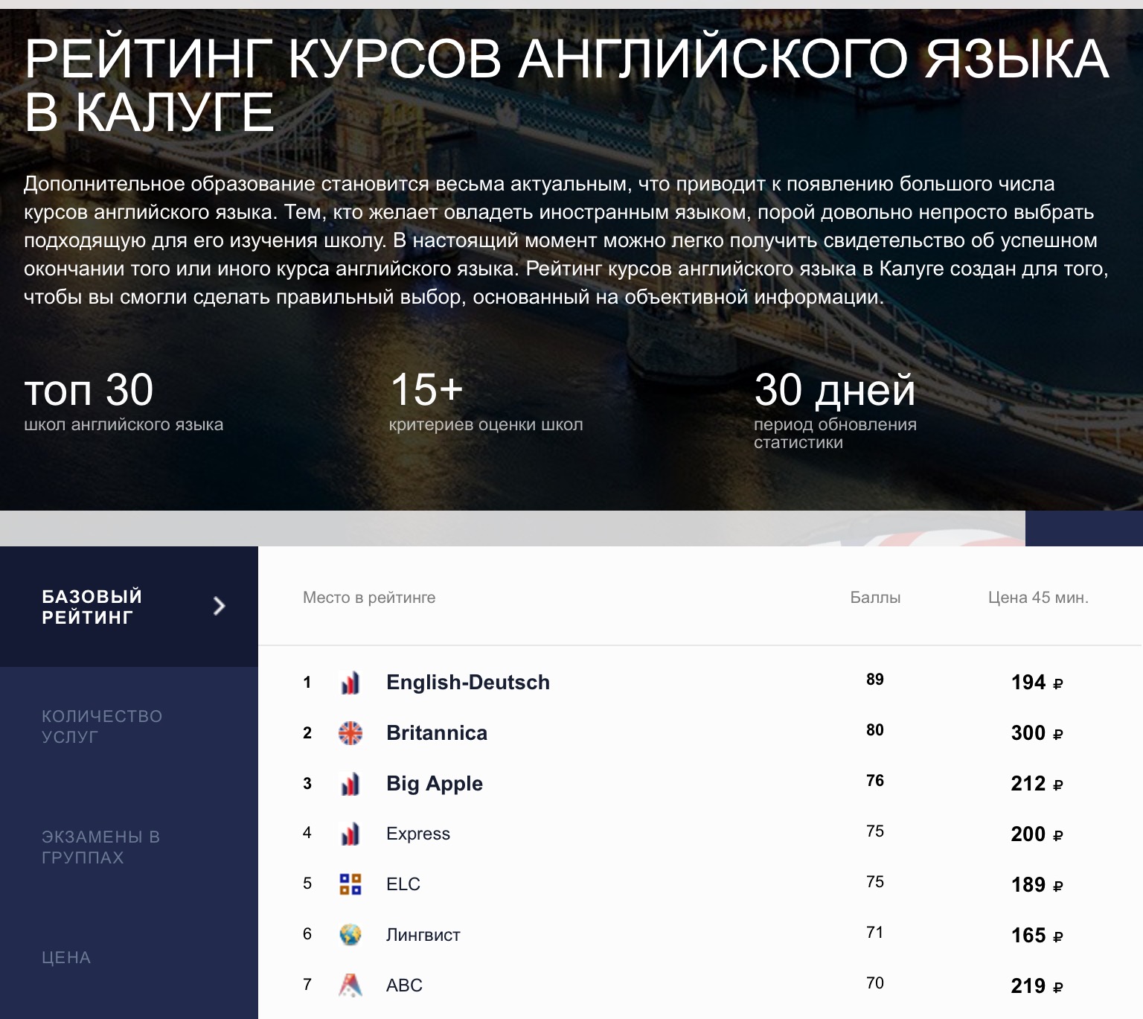Click the топ 30 statistic heading
Screen dimensions: 1143x1019
[x=89, y=390]
